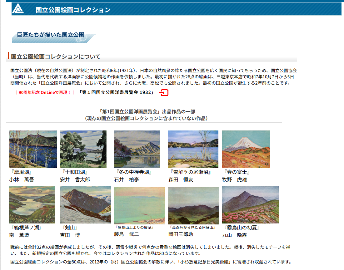The image size is (344, 270).
Task: Select the 箱根芦ノ湖 painting thumbnail
Action: click(32, 204)
